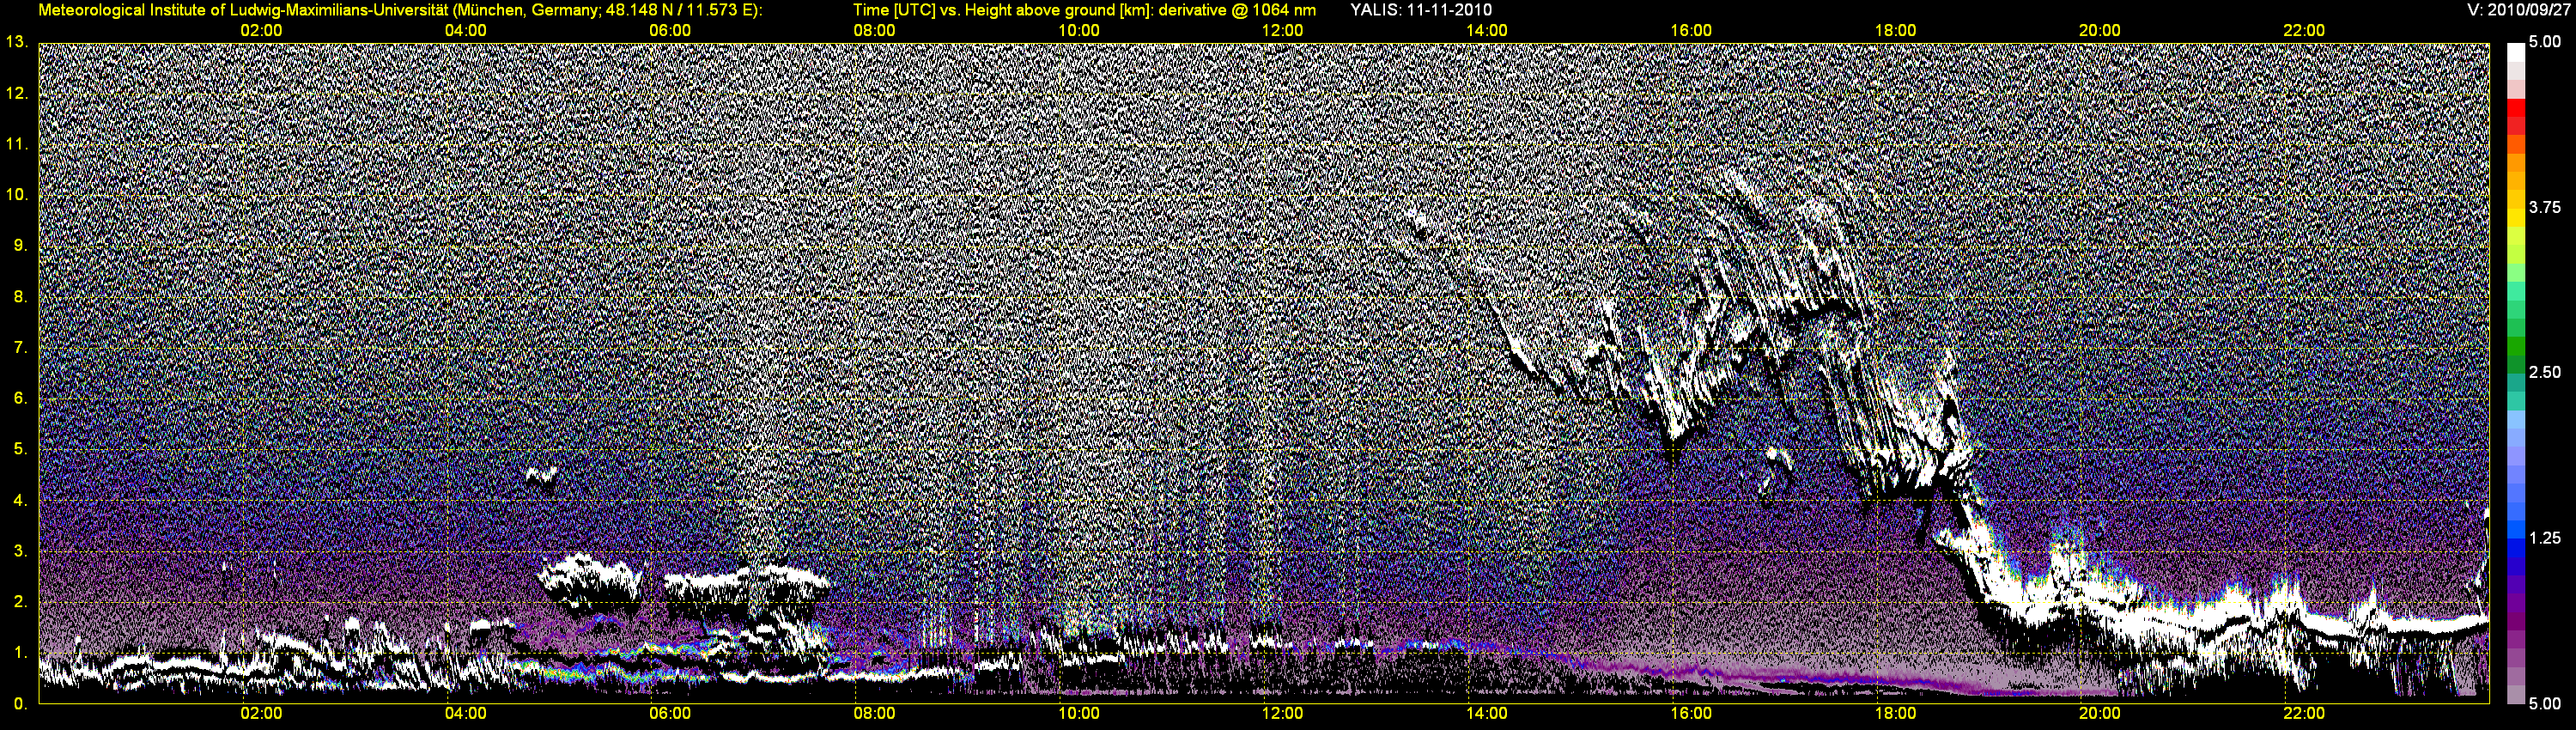Image resolution: width=2576 pixels, height=730 pixels.
Task: Click the 10:00 label on the top time axis
Action: tap(1078, 30)
